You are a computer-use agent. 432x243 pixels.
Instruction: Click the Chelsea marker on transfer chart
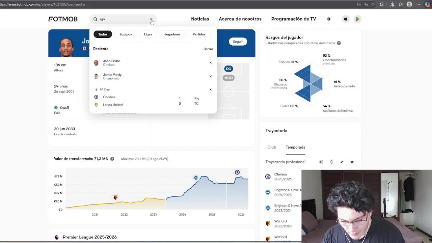click(x=237, y=172)
